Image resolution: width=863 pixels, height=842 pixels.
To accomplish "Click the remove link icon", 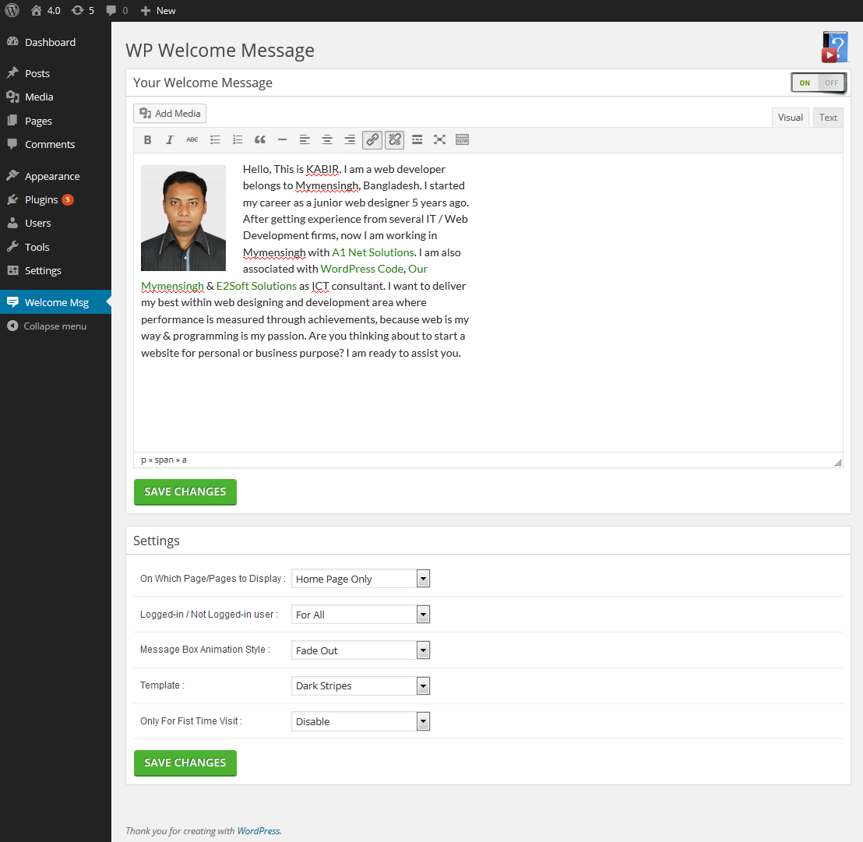I will coord(395,139).
